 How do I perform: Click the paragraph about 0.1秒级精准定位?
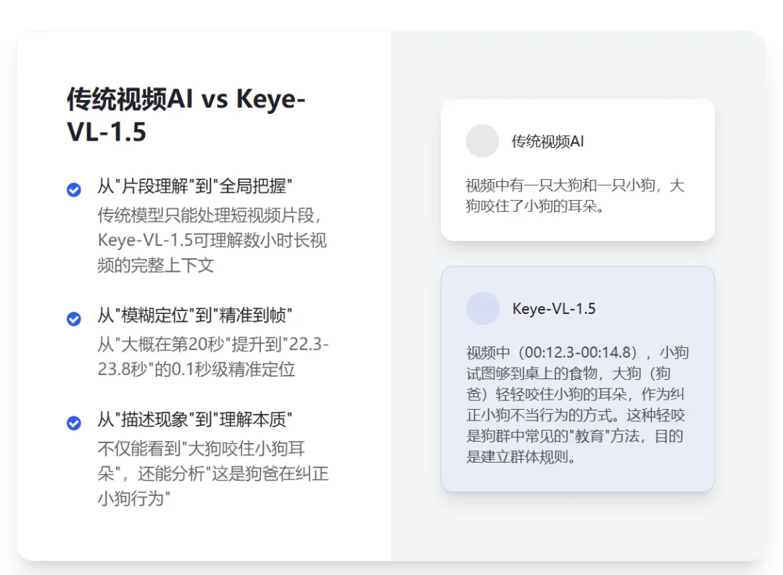coord(213,357)
